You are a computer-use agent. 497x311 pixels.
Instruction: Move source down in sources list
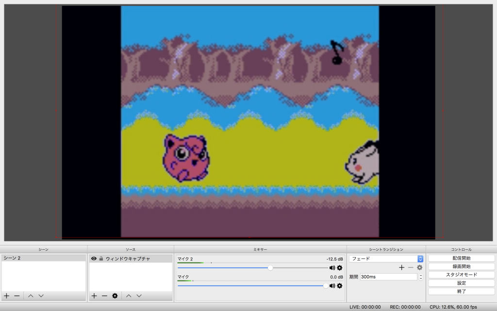(x=139, y=296)
